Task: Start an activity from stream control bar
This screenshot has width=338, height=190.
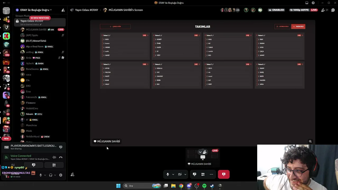Action: tap(203, 174)
